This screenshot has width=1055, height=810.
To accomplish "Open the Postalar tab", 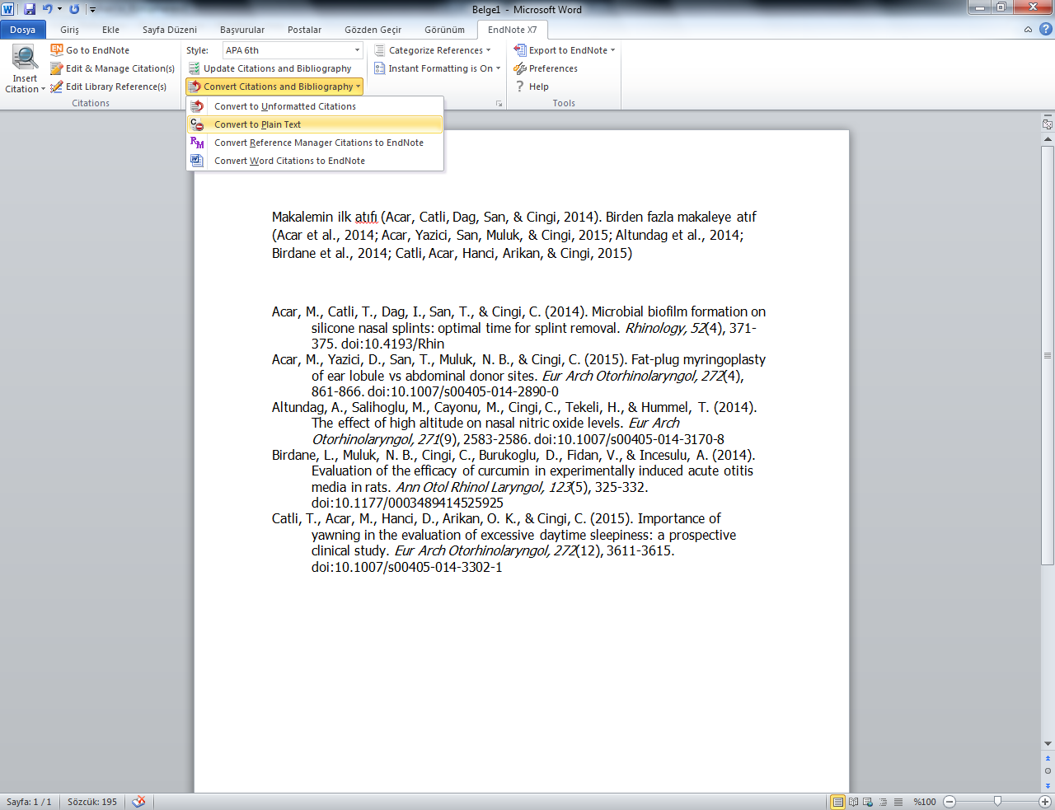I will pyautogui.click(x=304, y=30).
